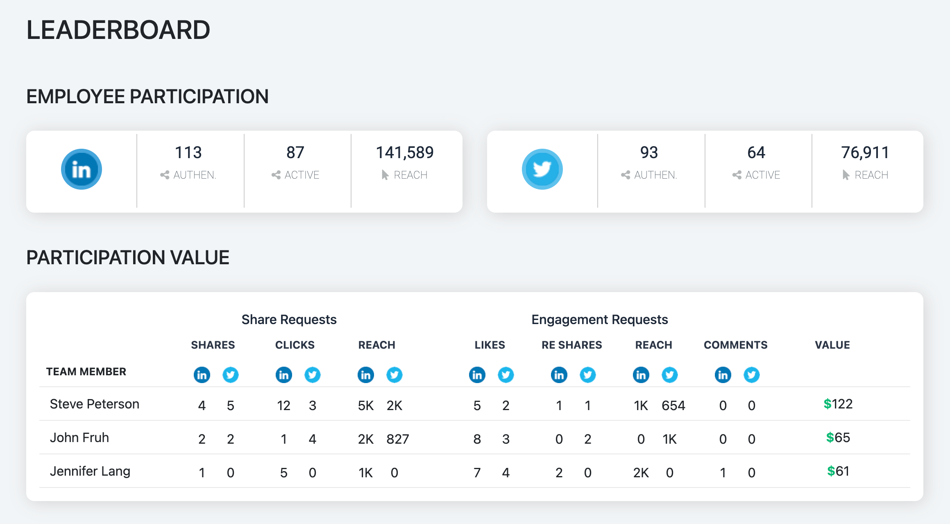
Task: Click LinkedIn icon under SHARES column
Action: point(202,375)
